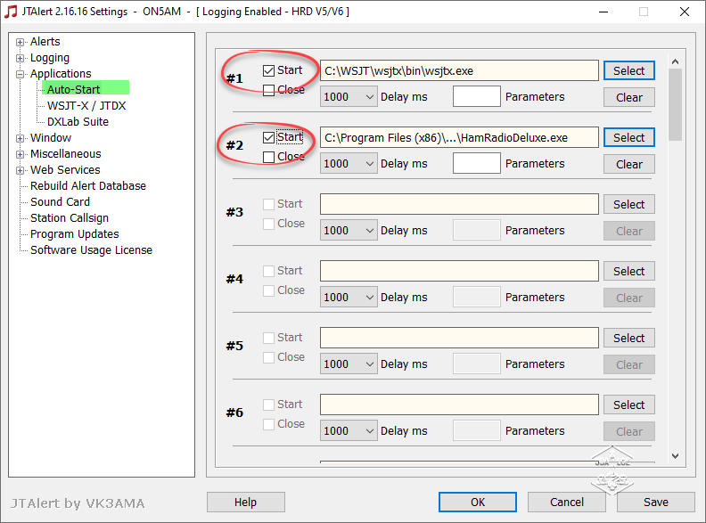Click the Select button for application #6
Screen dimensions: 706x523
(x=629, y=405)
